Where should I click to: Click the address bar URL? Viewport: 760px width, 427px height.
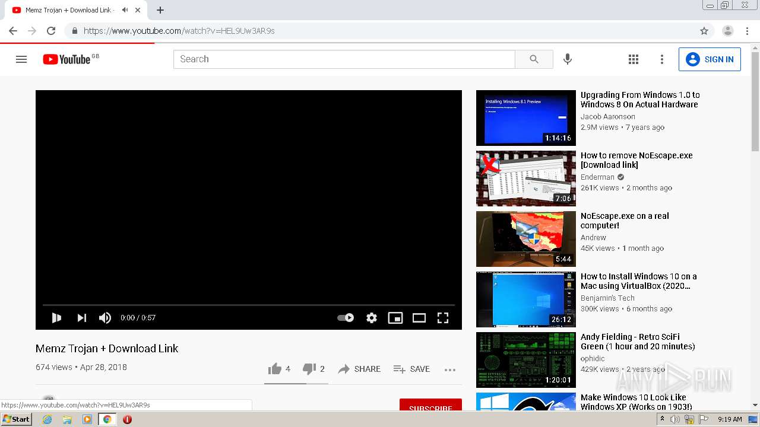click(x=179, y=31)
